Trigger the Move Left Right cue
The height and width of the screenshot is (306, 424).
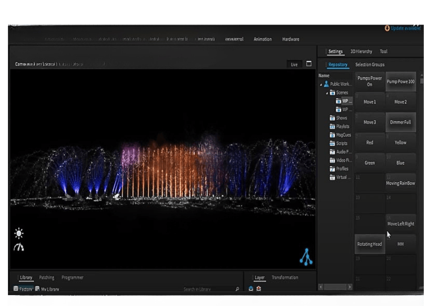point(401,224)
